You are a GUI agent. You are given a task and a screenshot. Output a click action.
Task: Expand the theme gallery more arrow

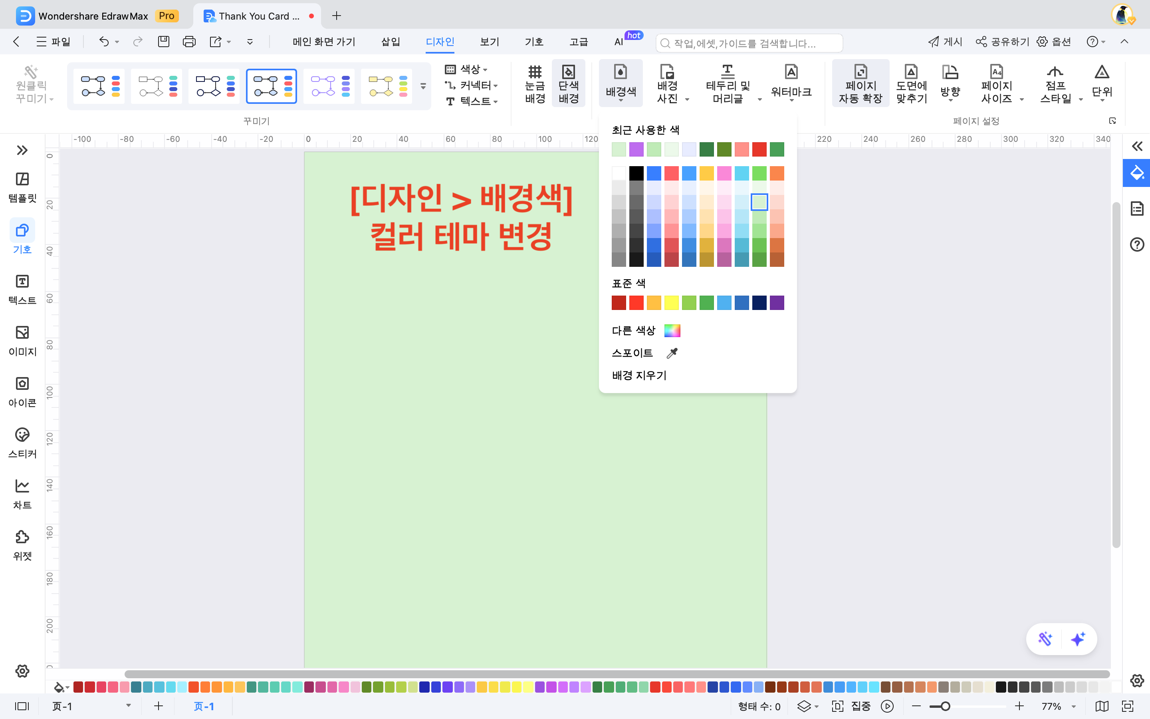point(423,86)
